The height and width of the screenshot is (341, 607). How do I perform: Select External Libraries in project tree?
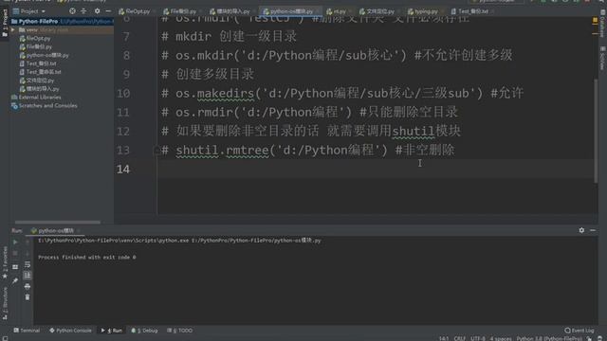(x=36, y=98)
